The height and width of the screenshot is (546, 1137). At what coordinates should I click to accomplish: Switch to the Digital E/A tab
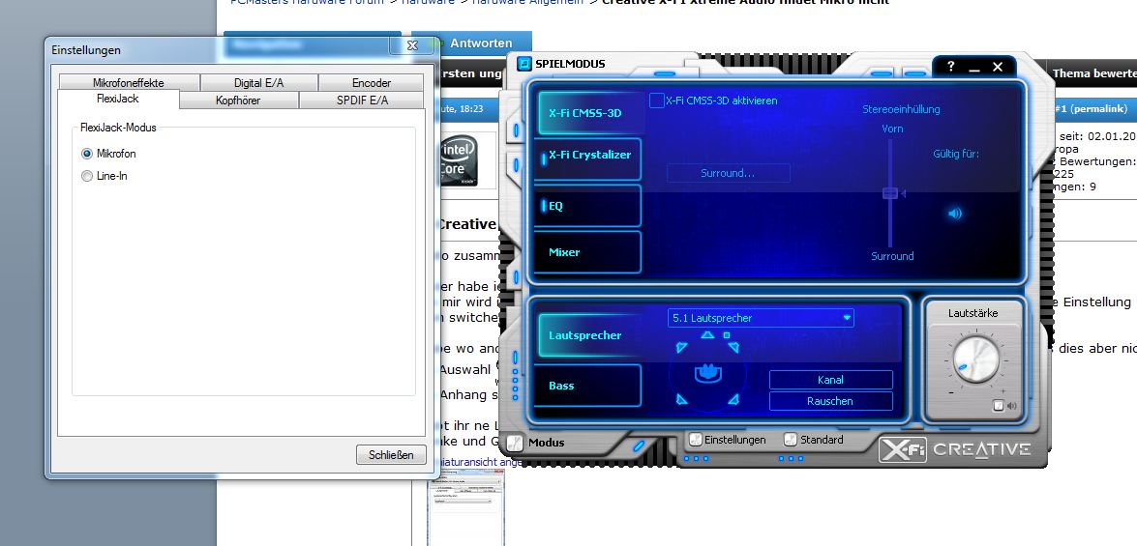click(x=259, y=82)
